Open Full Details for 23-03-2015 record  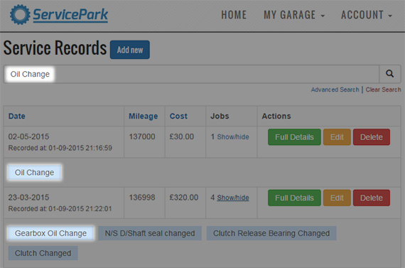(294, 198)
